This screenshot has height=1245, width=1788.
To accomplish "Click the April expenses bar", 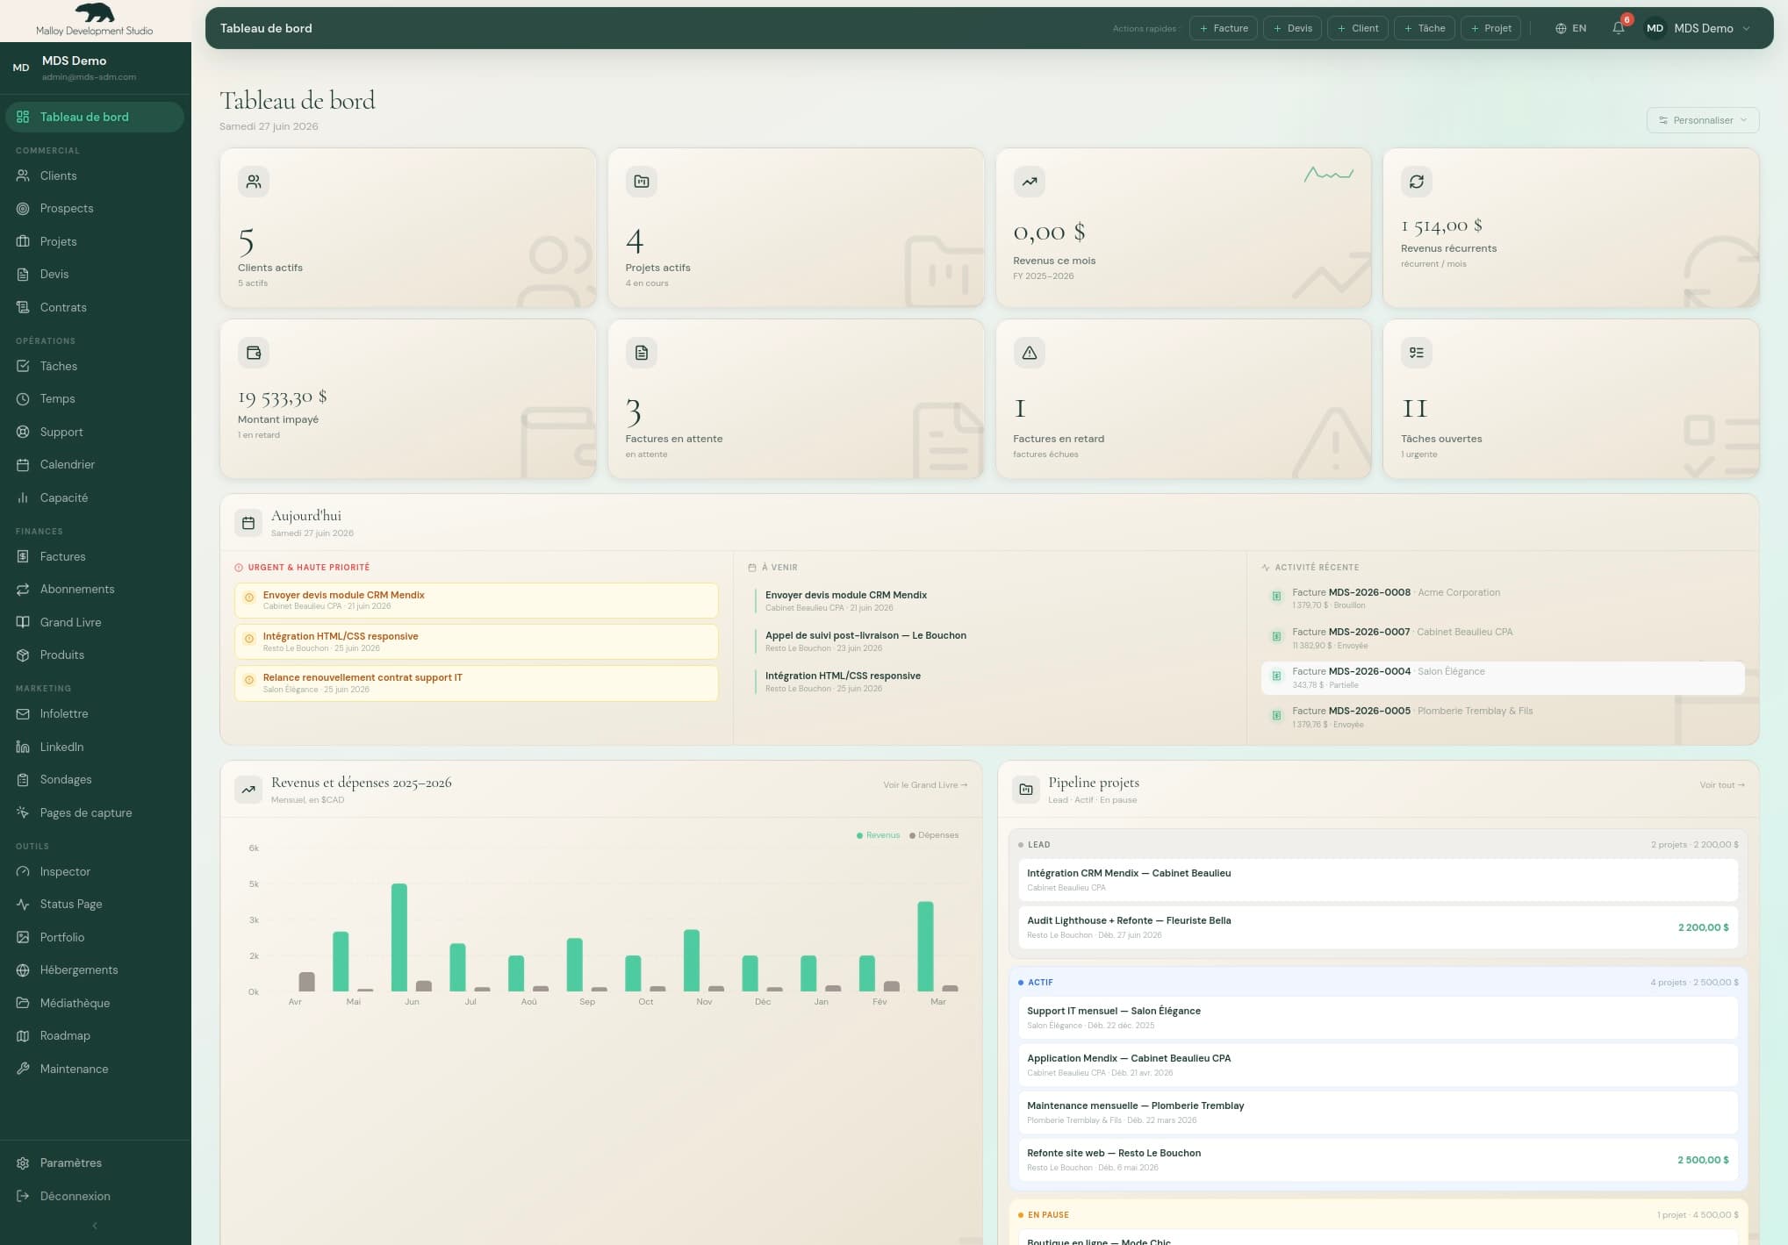I will pyautogui.click(x=306, y=982).
